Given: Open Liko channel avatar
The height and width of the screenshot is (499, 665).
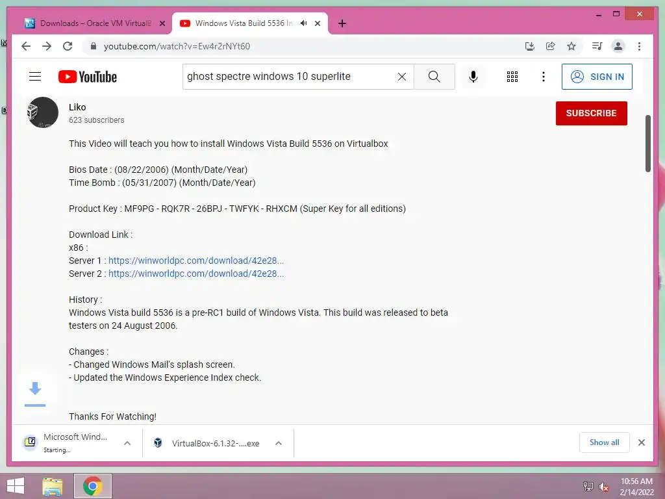Looking at the screenshot, I should (x=42, y=112).
